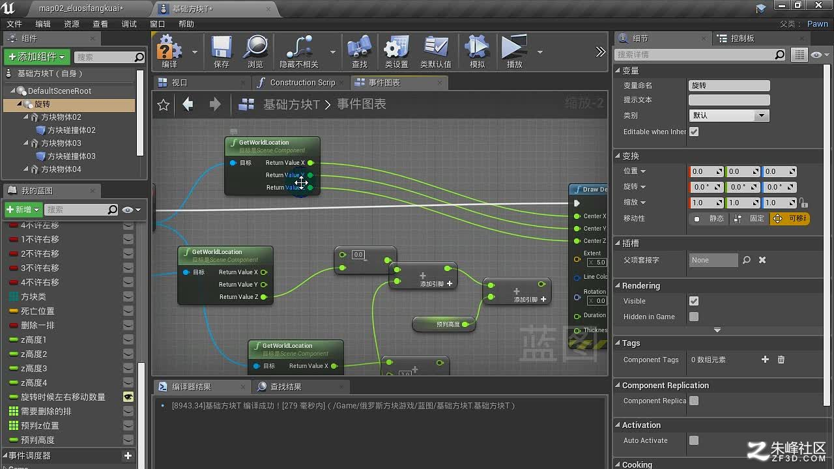Click the search magnifier in My Blueprint panel

pos(113,210)
